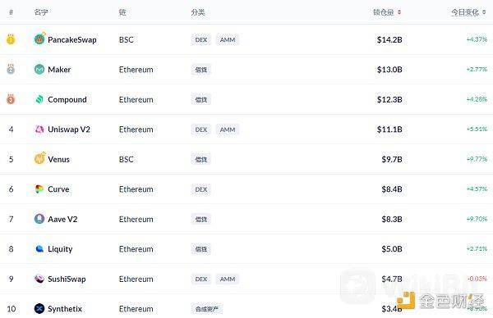This screenshot has height=318, width=493.
Task: Click the pink Uniswap V2 unicorn icon
Action: point(39,129)
